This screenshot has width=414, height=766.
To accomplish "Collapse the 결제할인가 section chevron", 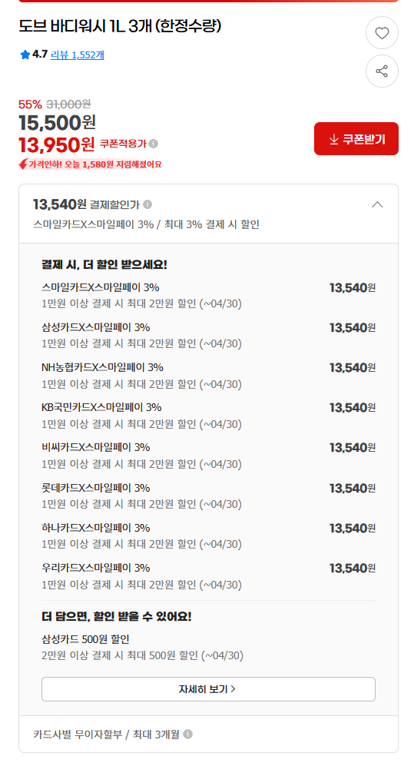I will click(377, 204).
